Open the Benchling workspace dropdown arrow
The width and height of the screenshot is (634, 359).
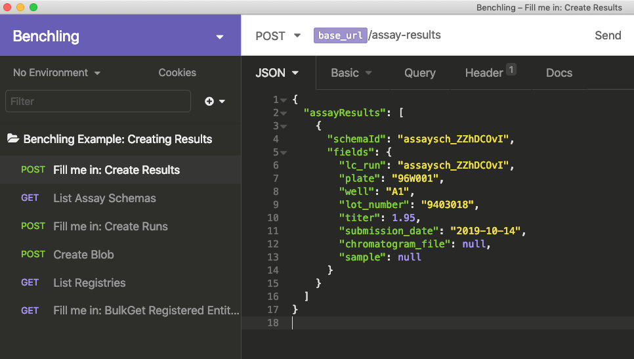(x=220, y=37)
